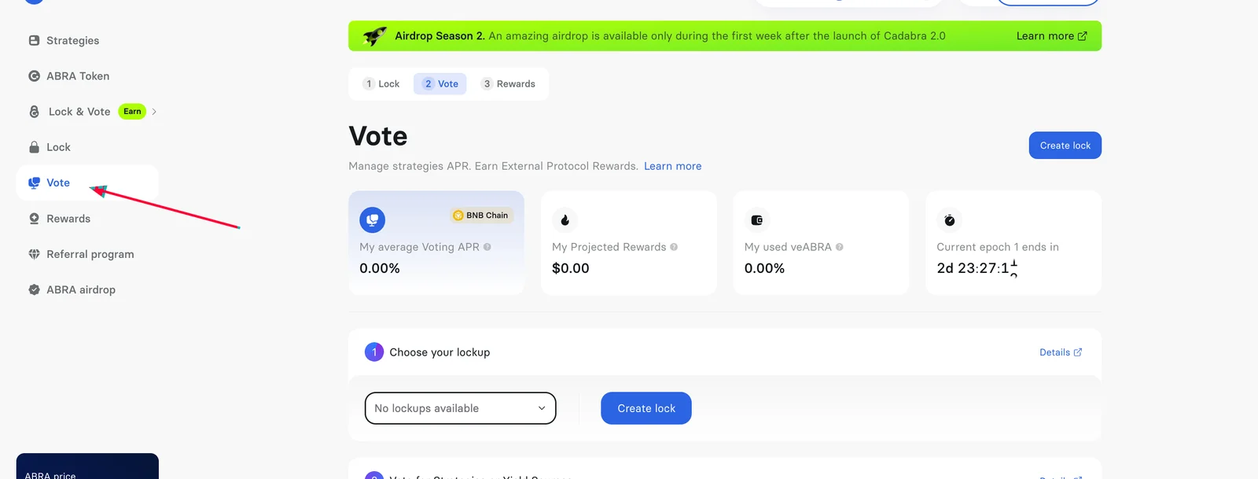Switch to step 1 Lock tab
The image size is (1258, 479).
pyautogui.click(x=381, y=84)
